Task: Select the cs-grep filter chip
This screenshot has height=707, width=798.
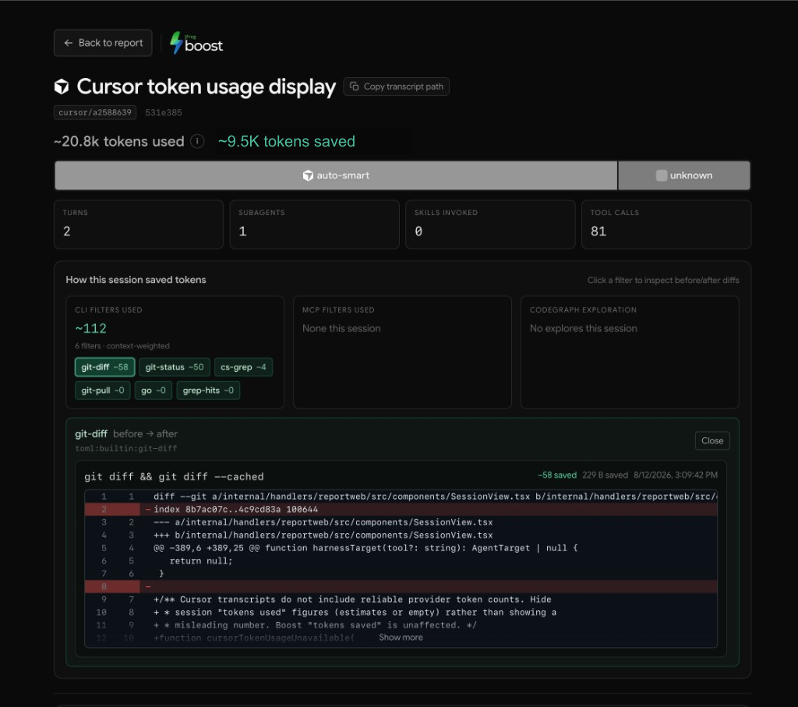Action: 243,367
